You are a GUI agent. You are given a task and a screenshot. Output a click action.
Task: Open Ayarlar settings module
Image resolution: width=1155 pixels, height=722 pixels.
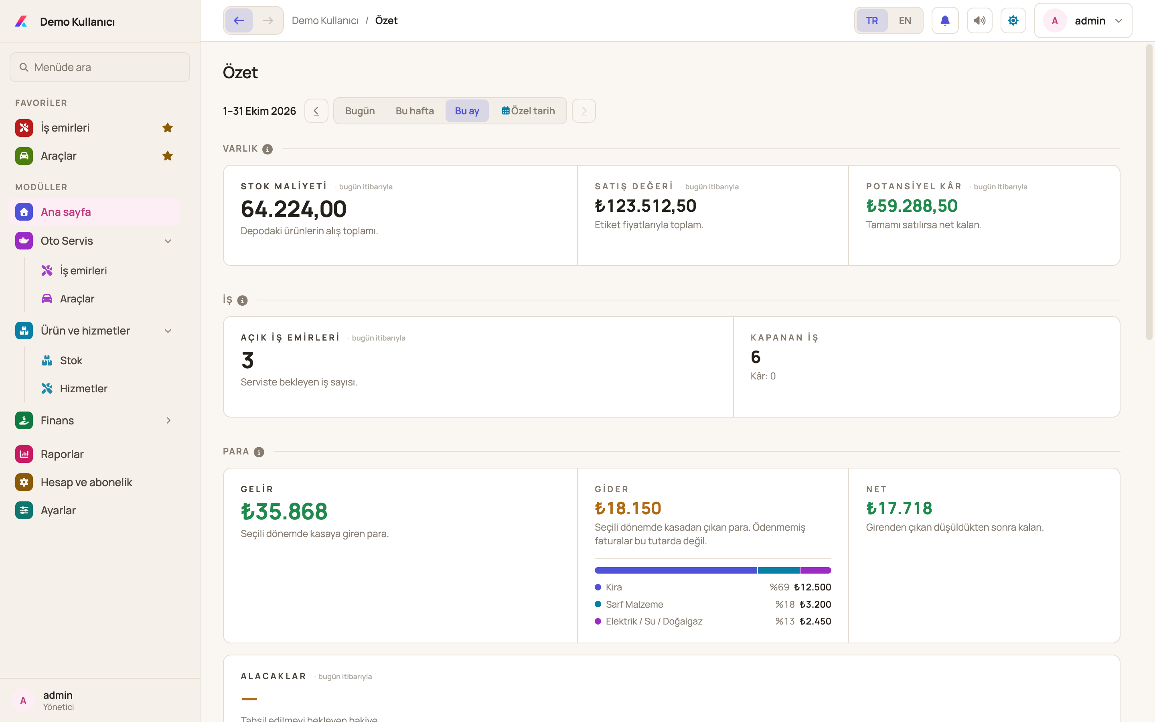[94, 511]
